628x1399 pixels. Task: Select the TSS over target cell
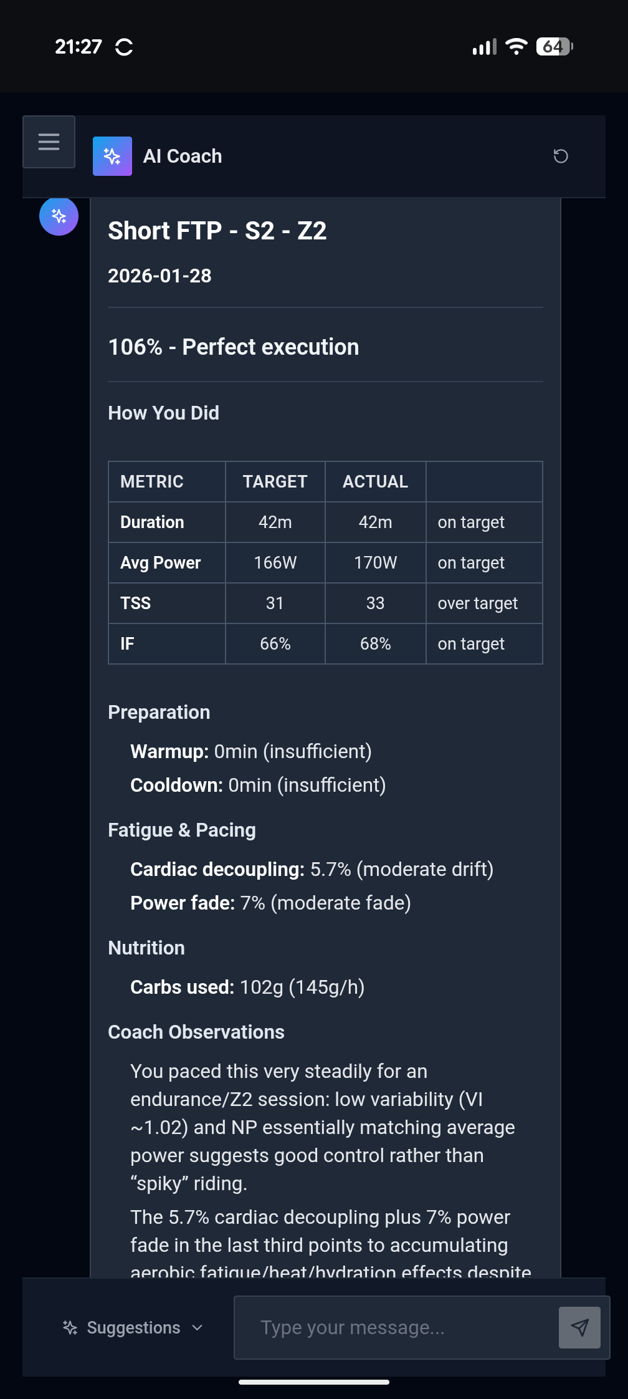click(x=478, y=603)
